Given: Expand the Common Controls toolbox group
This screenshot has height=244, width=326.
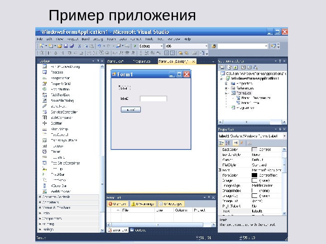Looking at the screenshot, I should click(x=40, y=197).
